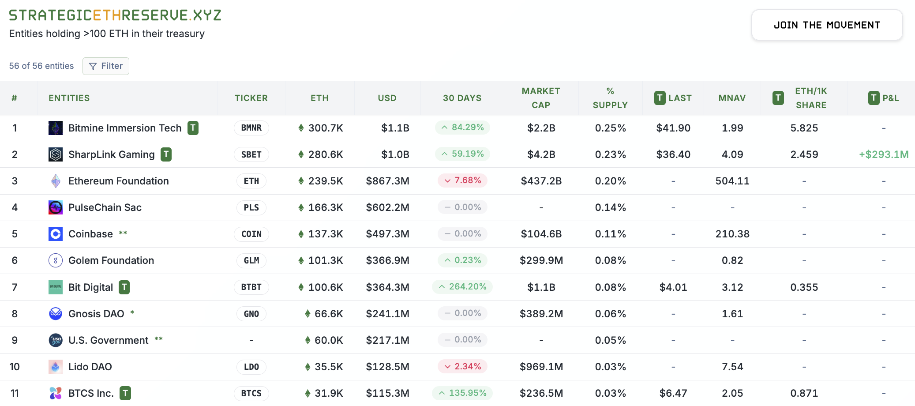Sort by Market Cap column header
Viewport: 915px width, 406px height.
(541, 98)
